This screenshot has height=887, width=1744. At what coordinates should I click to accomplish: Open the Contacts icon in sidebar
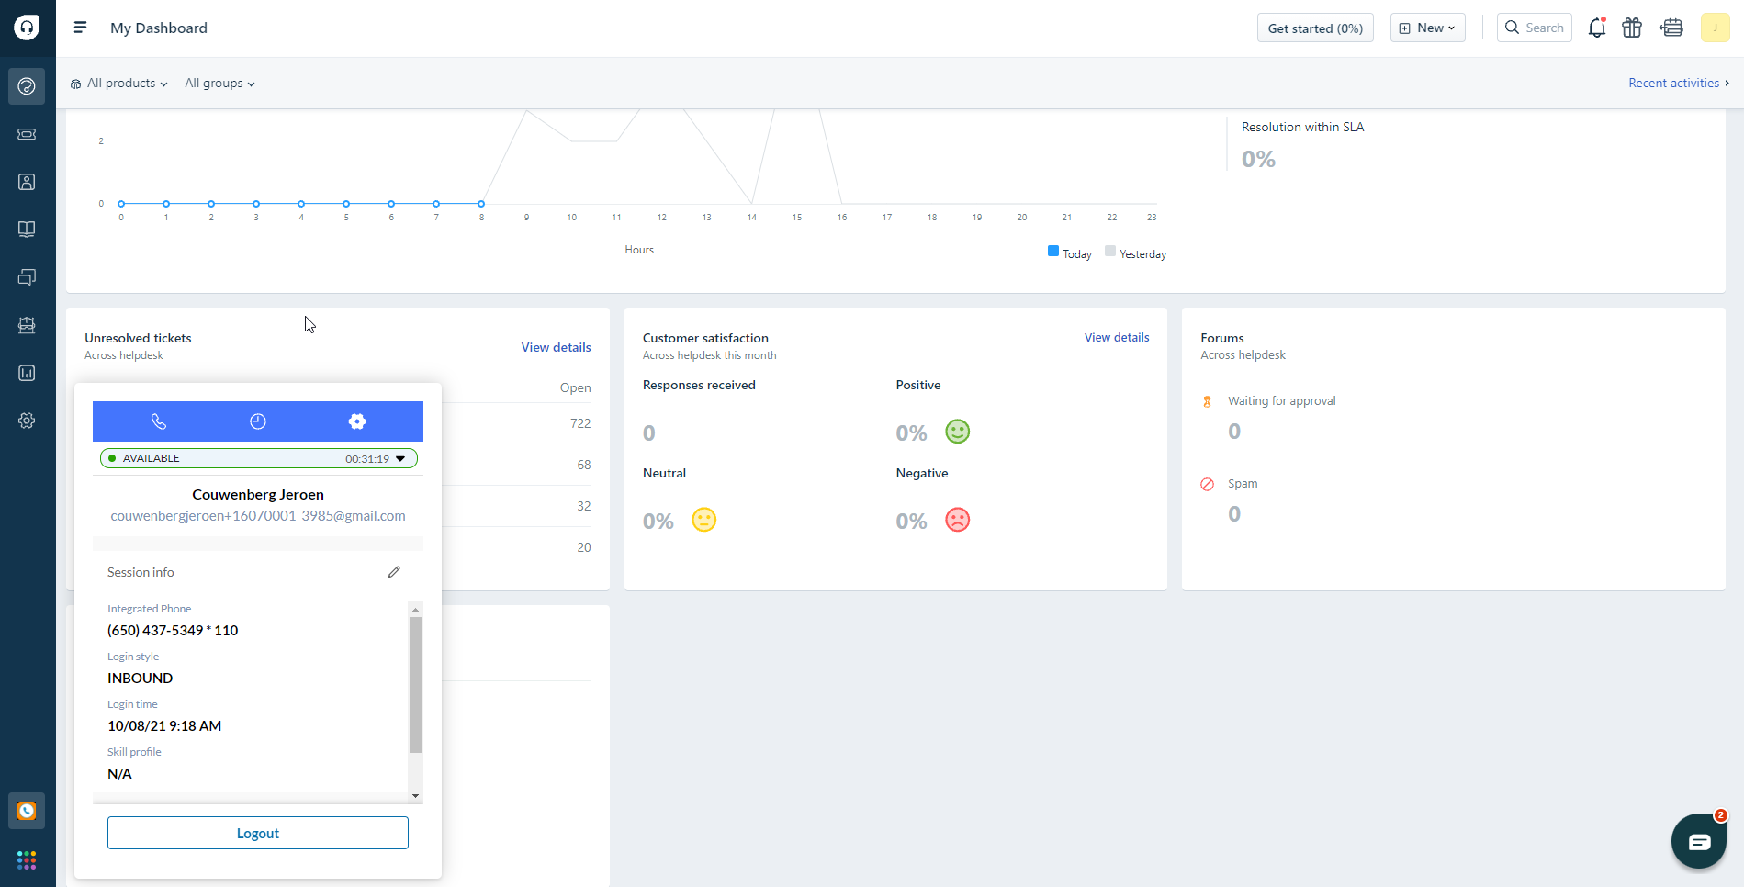[27, 182]
